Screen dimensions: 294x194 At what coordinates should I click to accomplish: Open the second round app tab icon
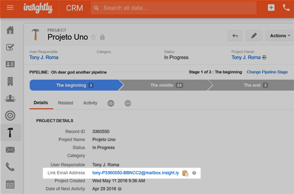click(128, 103)
